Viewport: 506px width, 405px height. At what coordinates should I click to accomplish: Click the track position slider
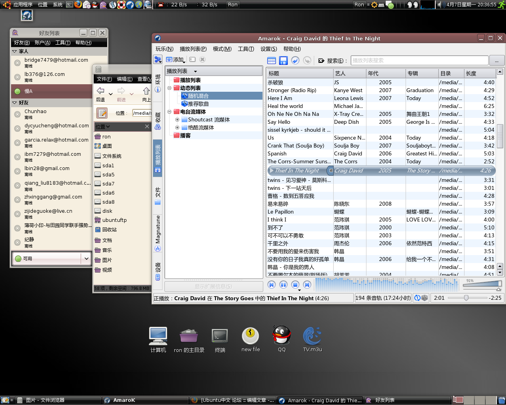(467, 298)
